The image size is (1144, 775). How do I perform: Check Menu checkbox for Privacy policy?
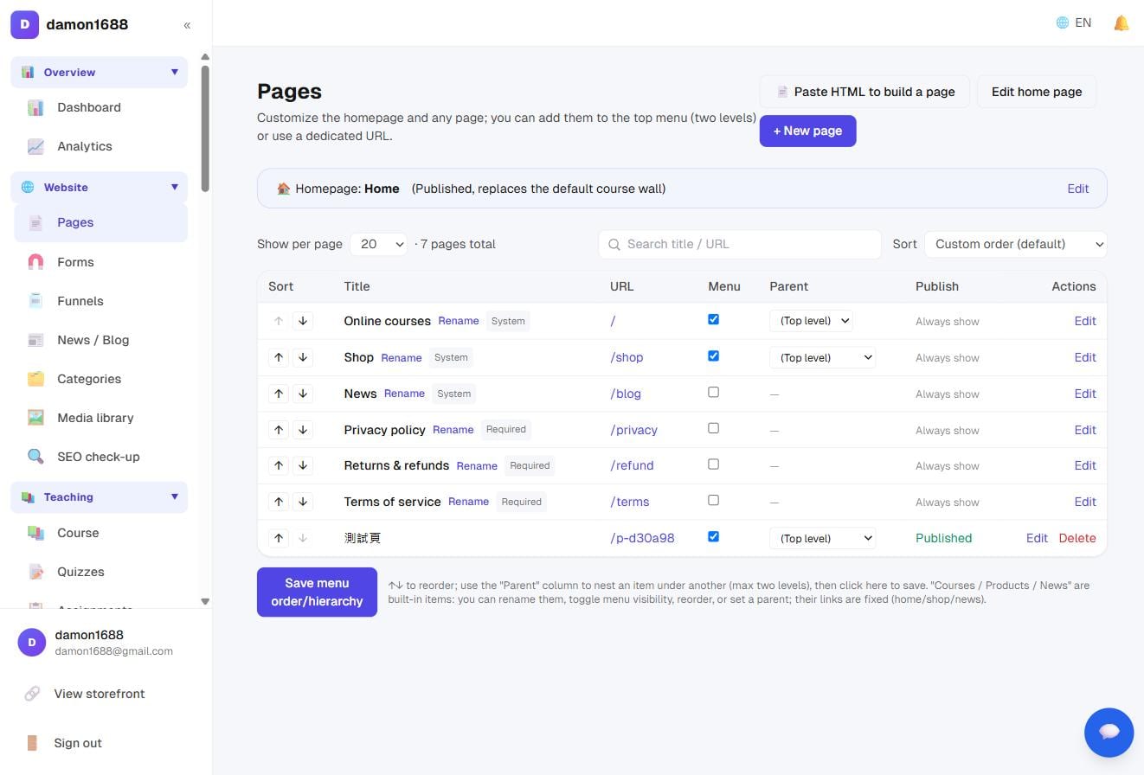[713, 428]
